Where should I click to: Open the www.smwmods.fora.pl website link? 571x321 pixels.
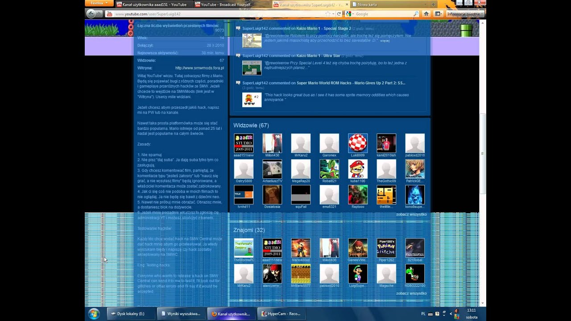[x=199, y=68]
